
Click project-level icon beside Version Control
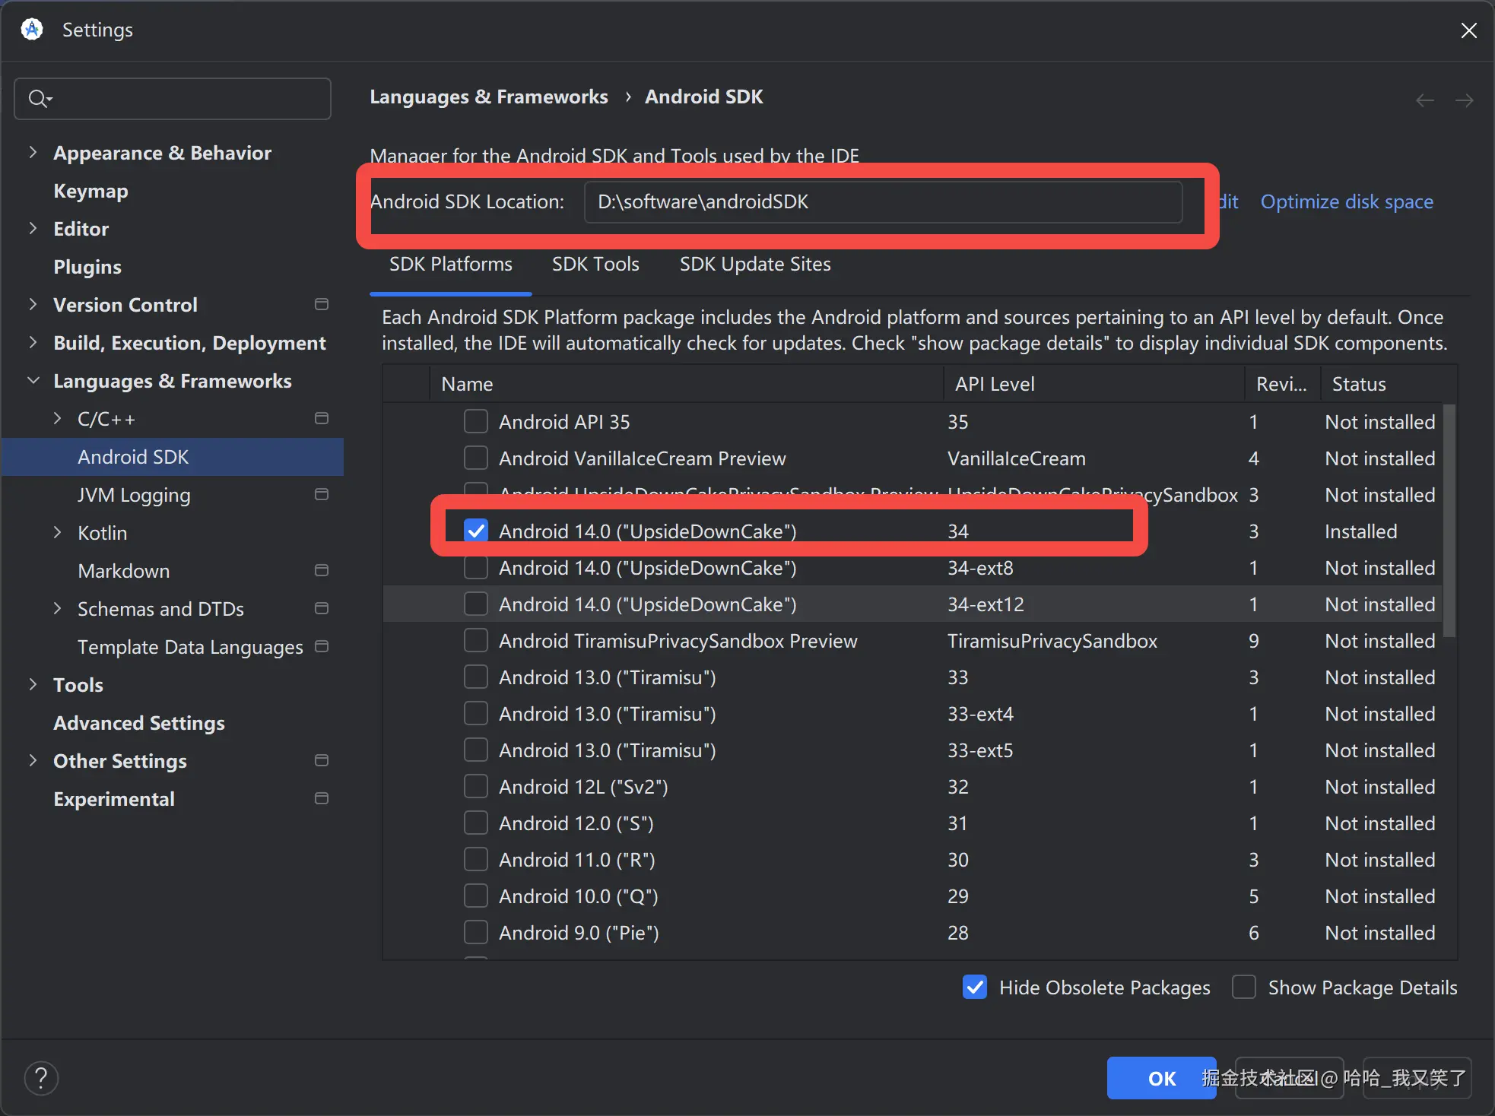pyautogui.click(x=322, y=304)
